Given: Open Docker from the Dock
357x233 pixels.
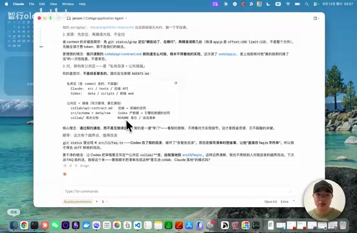Looking at the screenshot, I should coord(86,225).
